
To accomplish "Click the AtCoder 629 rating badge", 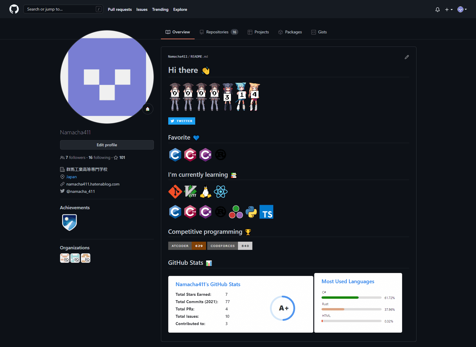I will pyautogui.click(x=187, y=246).
